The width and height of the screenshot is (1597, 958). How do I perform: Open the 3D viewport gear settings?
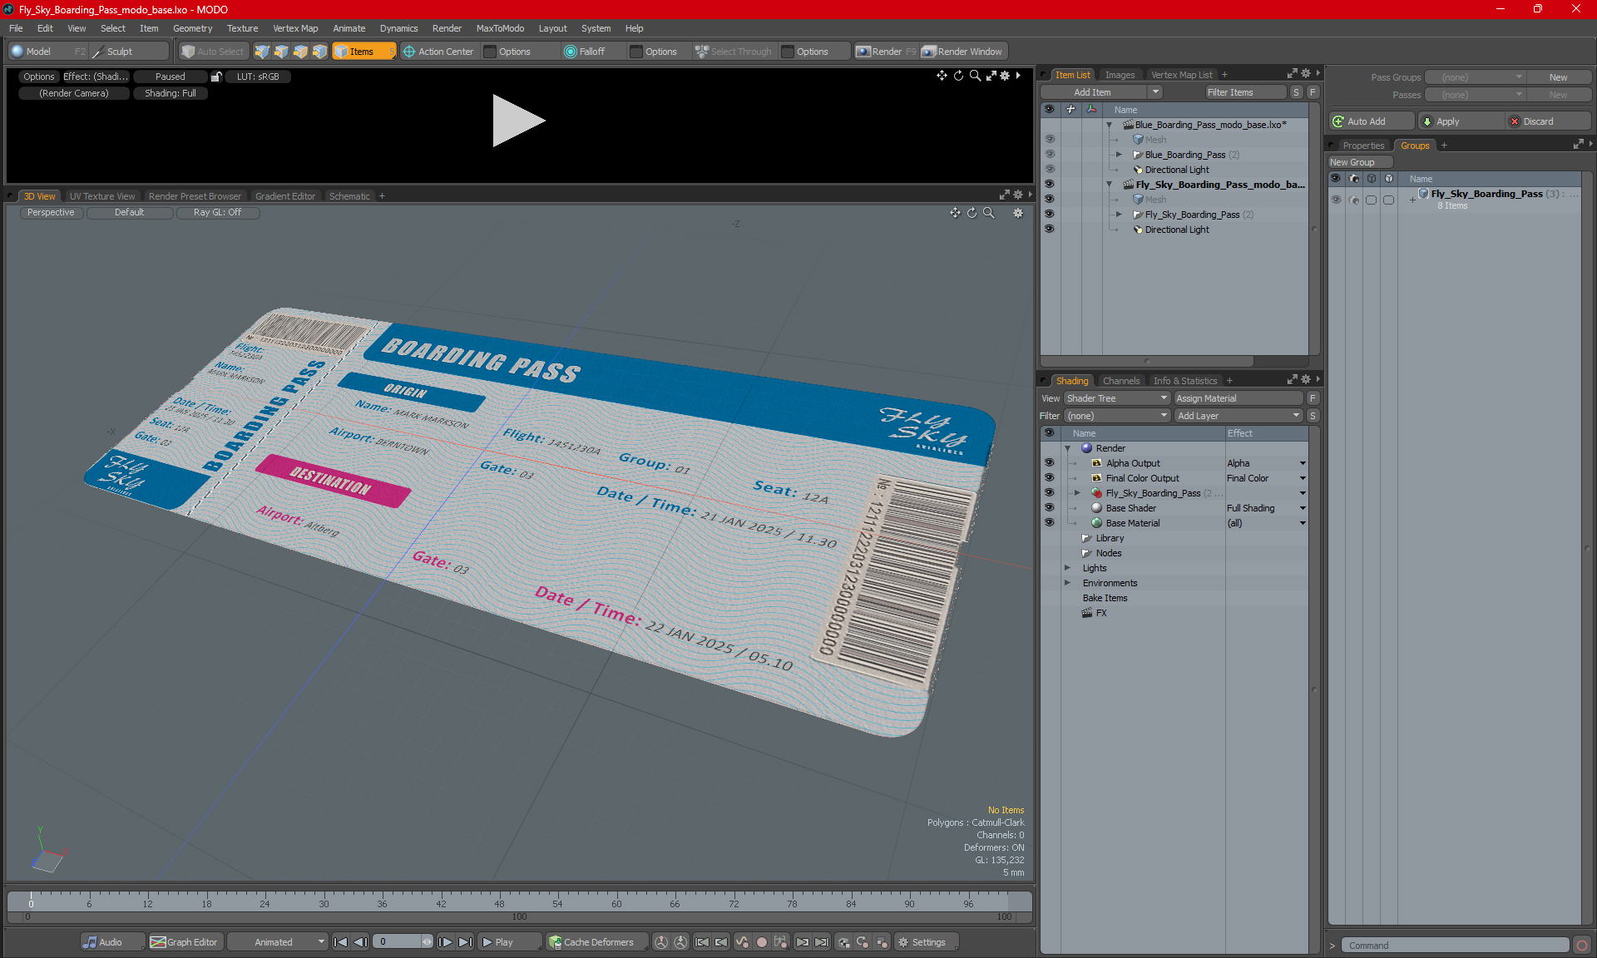pos(1018,213)
